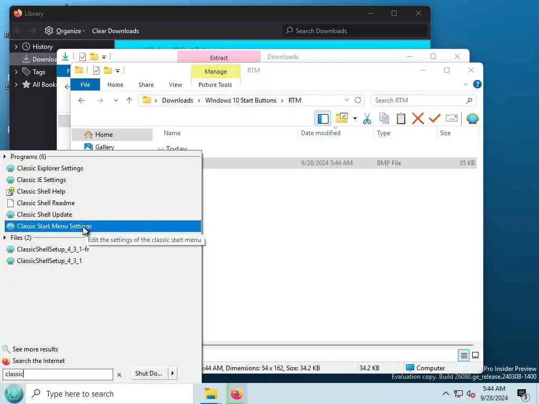Expand the History tree in Library
539x404 pixels.
(16, 46)
